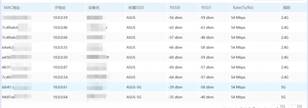Click the highlighted row with IP 10.0.0.61
Viewport: 308px width, 108px height.
click(x=154, y=87)
